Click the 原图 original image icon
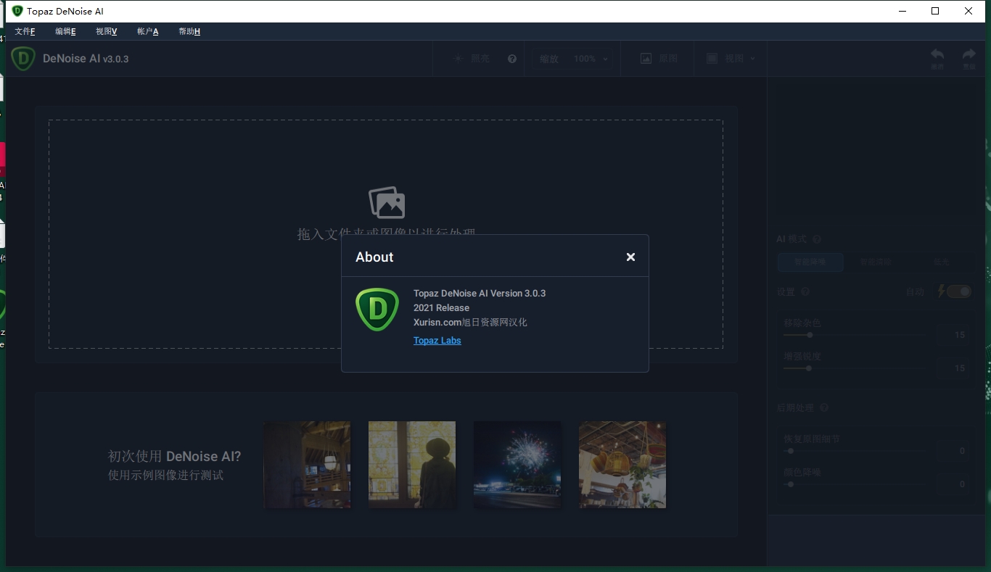This screenshot has width=991, height=572. tap(646, 59)
